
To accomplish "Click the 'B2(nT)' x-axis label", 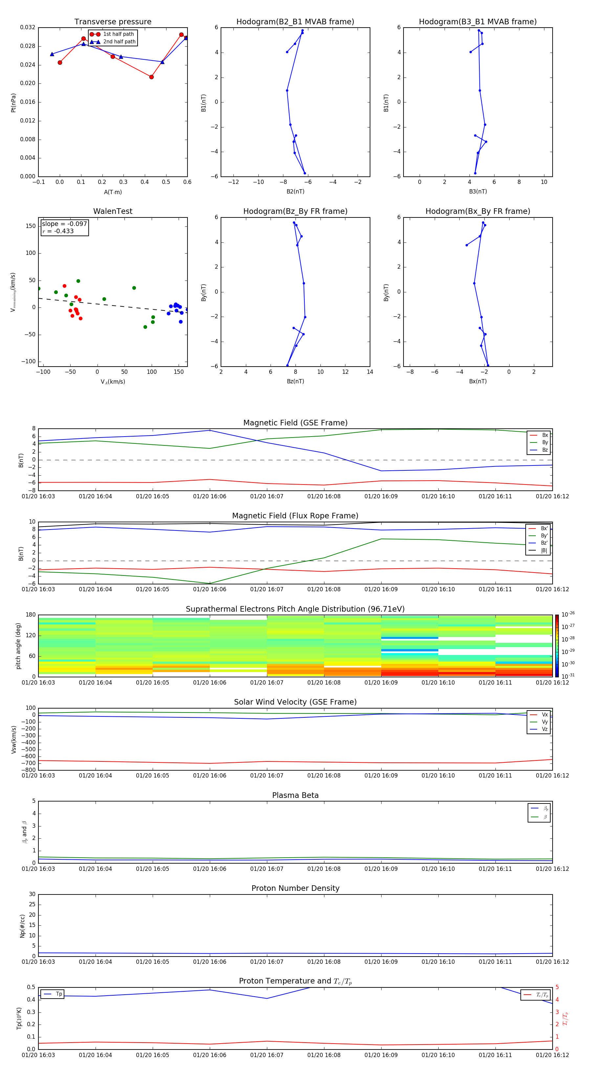I will 295,192.
